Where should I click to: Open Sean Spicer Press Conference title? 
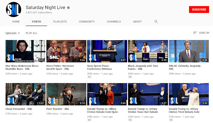pyautogui.click(x=100, y=67)
